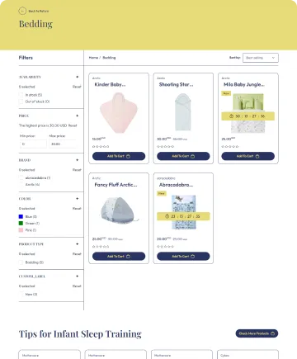Open the Shooting Star product image
This screenshot has width=297, height=359.
tap(183, 112)
